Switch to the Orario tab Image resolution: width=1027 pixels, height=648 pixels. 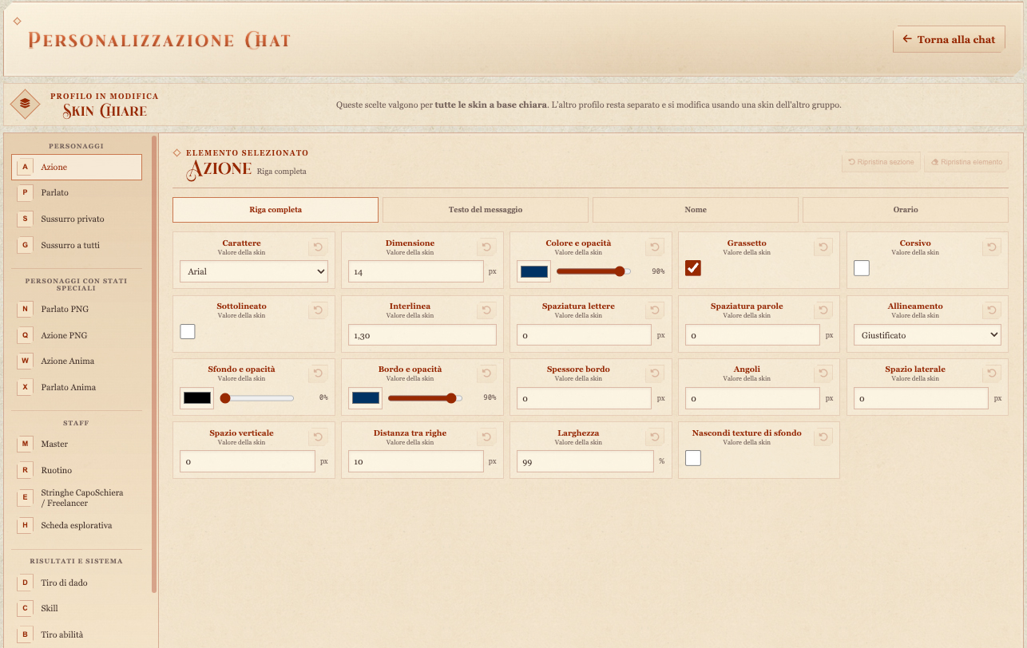click(x=906, y=210)
